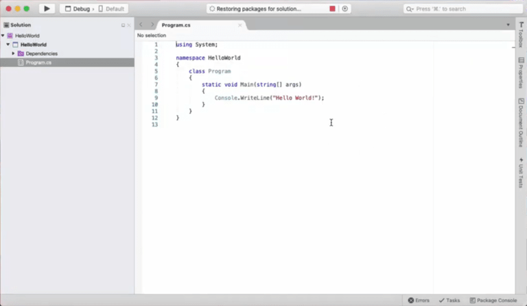Open the document tab list dropdown
This screenshot has width=527, height=306.
pyautogui.click(x=508, y=25)
